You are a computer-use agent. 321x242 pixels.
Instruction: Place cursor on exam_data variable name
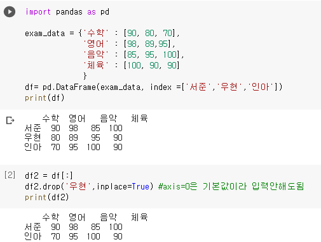click(45, 34)
